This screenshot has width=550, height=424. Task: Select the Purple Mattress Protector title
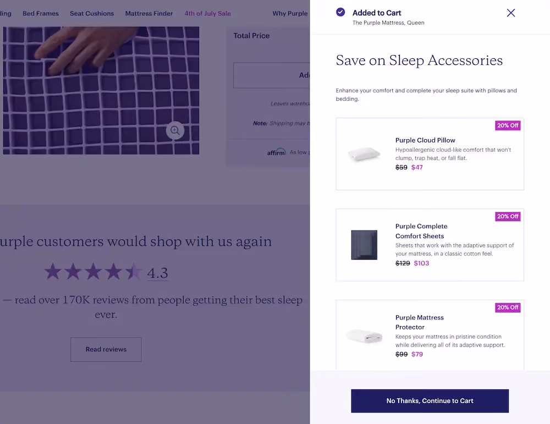(420, 322)
